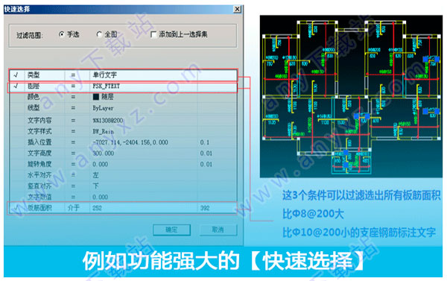Toggle the checkmark on 类型 row
This screenshot has width=447, height=281.
click(16, 75)
